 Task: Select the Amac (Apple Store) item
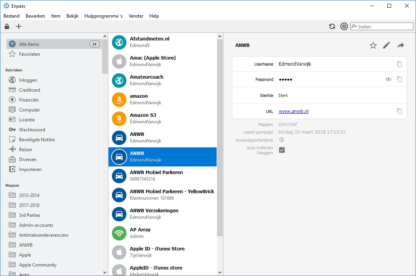click(162, 61)
